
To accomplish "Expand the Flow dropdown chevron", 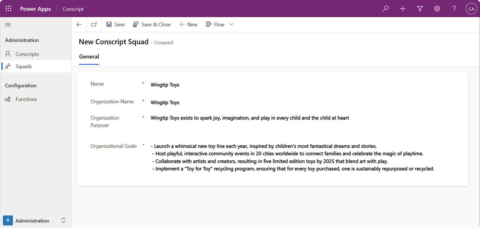I will tap(232, 25).
